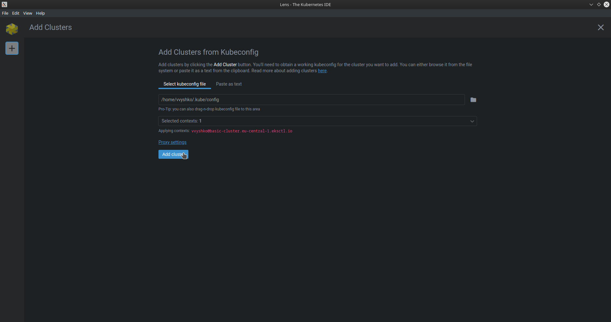Close the Add Clusters page with X
Viewport: 611px width, 322px height.
(600, 28)
